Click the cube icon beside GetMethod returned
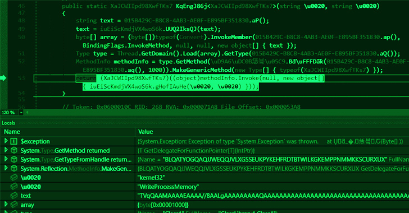Screen dimensions: 409x213 [14, 151]
